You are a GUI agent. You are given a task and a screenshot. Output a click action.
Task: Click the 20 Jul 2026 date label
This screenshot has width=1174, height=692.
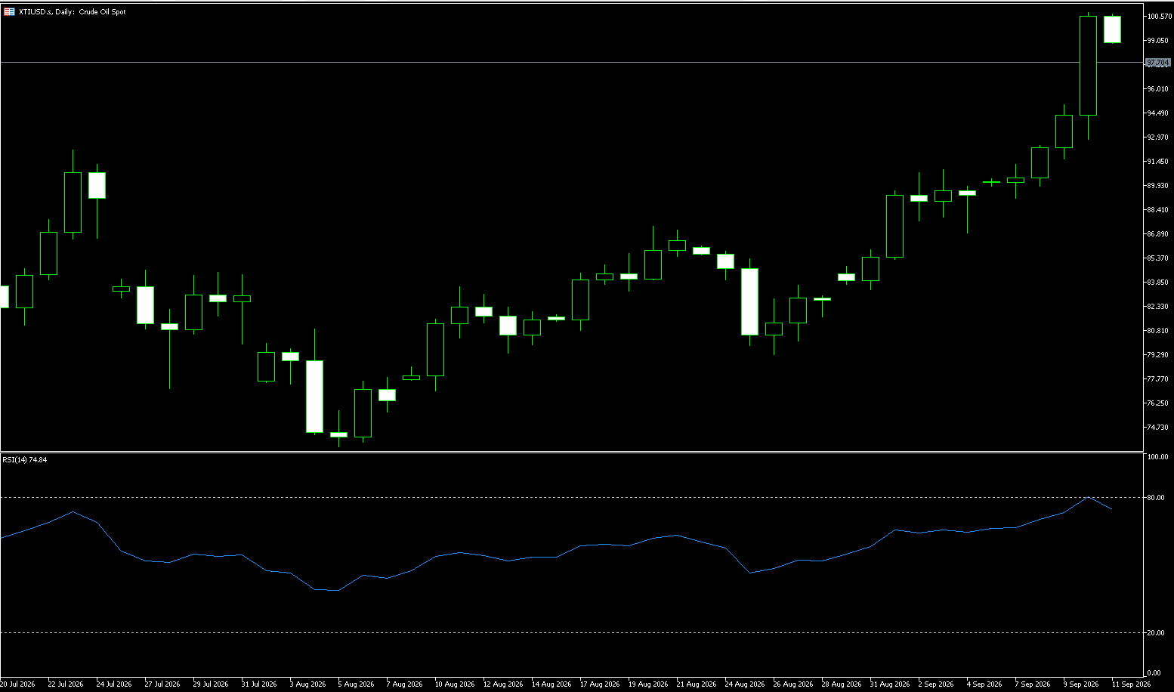click(17, 684)
